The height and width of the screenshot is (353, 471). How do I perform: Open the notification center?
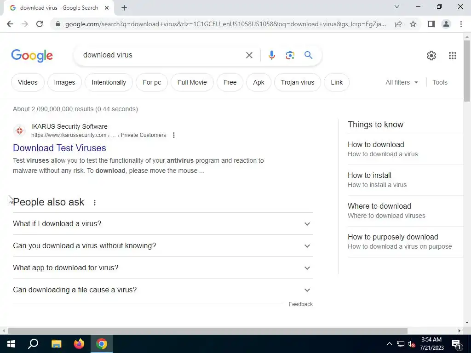[456, 344]
